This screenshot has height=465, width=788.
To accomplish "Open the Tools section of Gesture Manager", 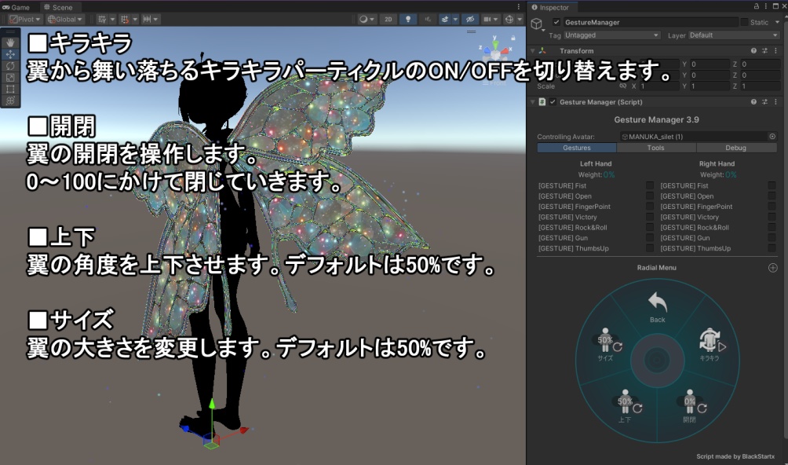I will [655, 147].
